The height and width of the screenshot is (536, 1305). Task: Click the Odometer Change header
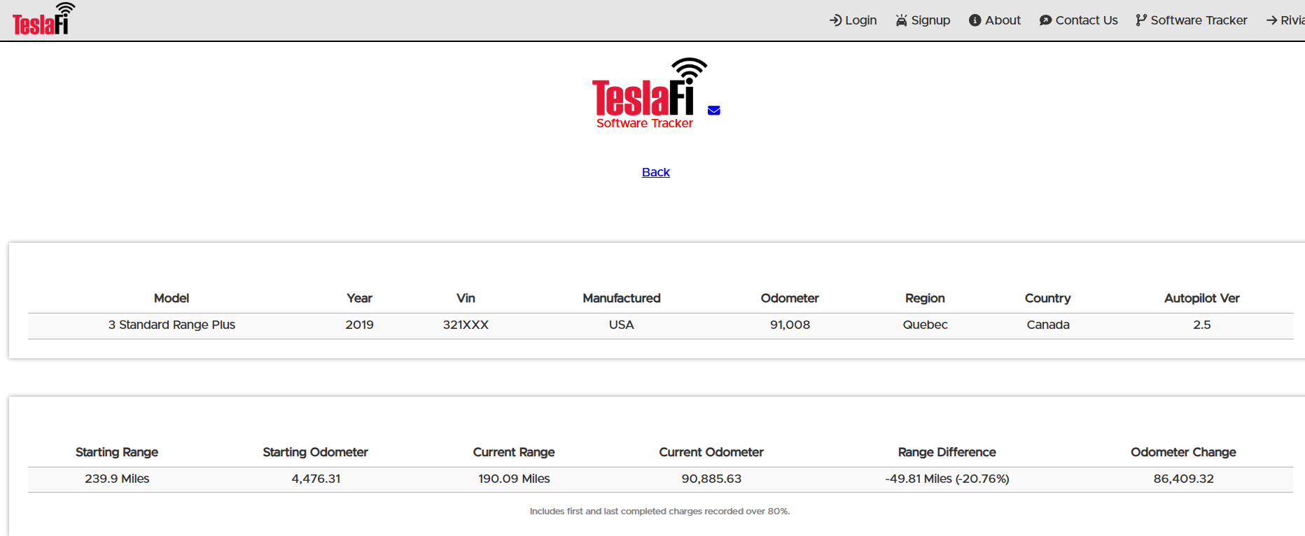click(x=1183, y=452)
